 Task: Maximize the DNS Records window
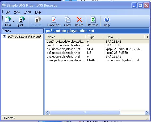coord(140,5)
